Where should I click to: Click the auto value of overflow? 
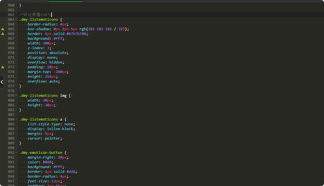pos(54,81)
